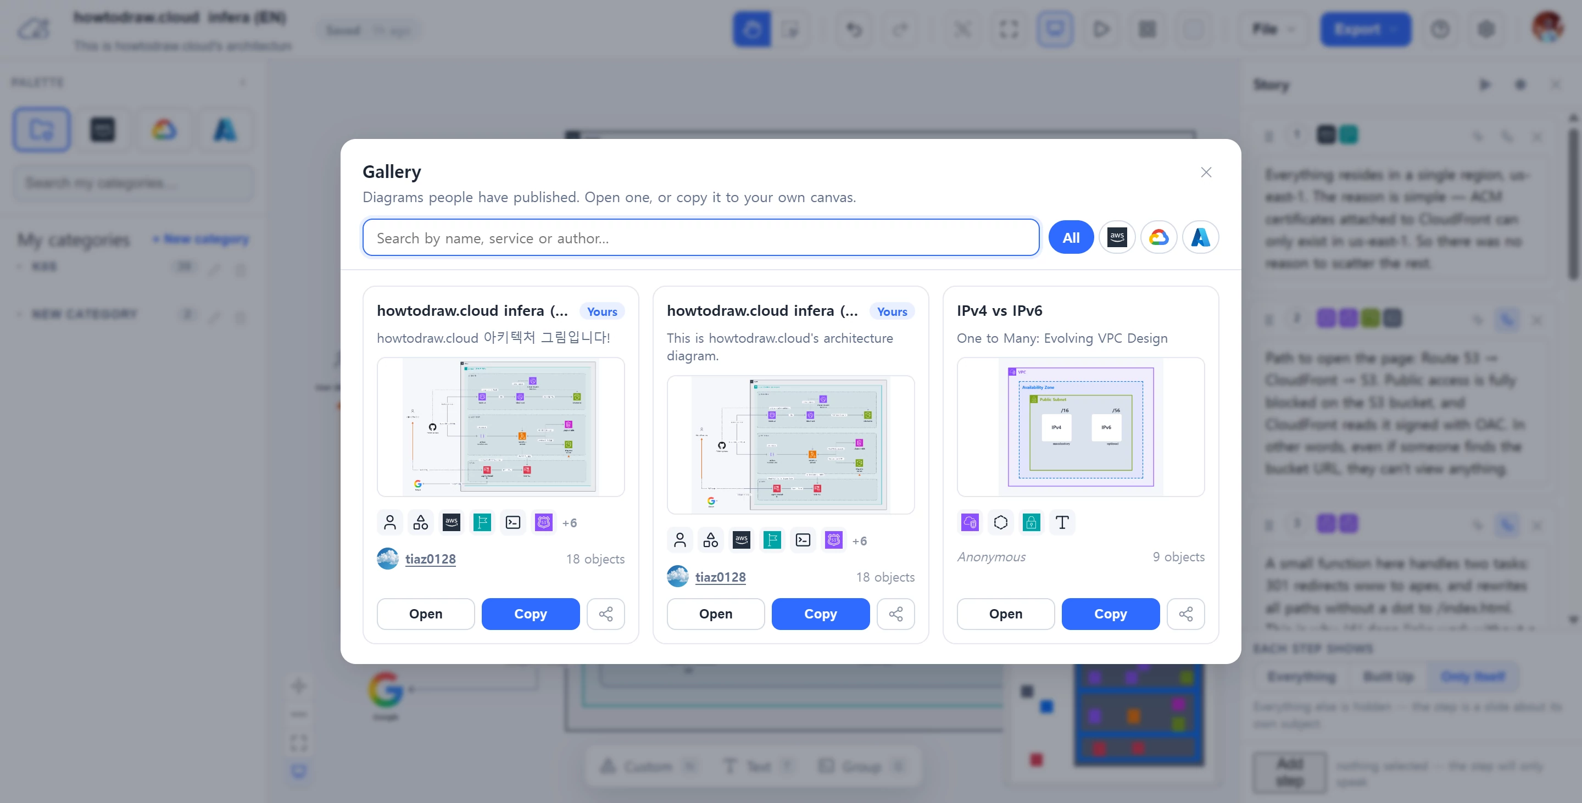This screenshot has height=803, width=1582.
Task: Select the Azure palette tab
Action: pyautogui.click(x=225, y=130)
